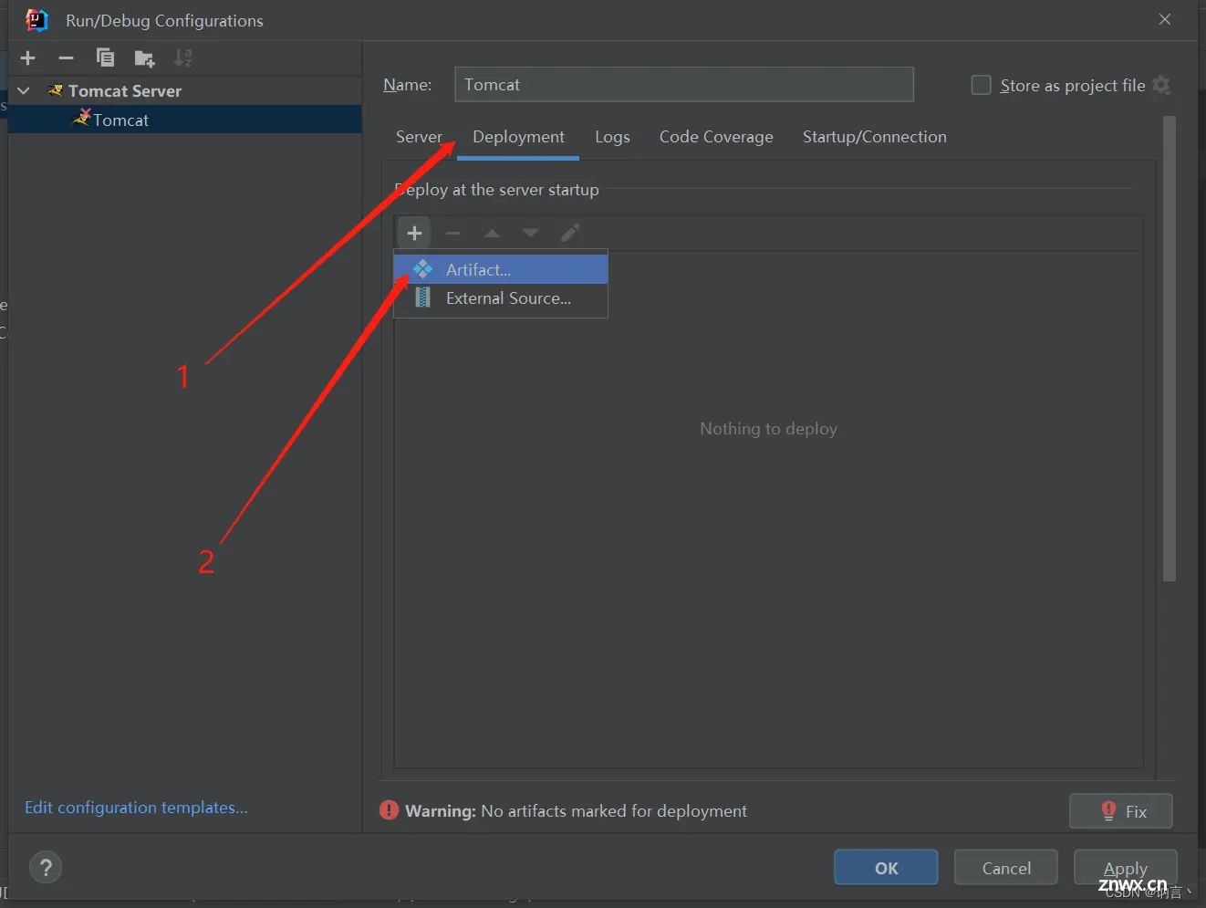Click the Artifact diamond icon
The height and width of the screenshot is (908, 1206).
point(422,269)
